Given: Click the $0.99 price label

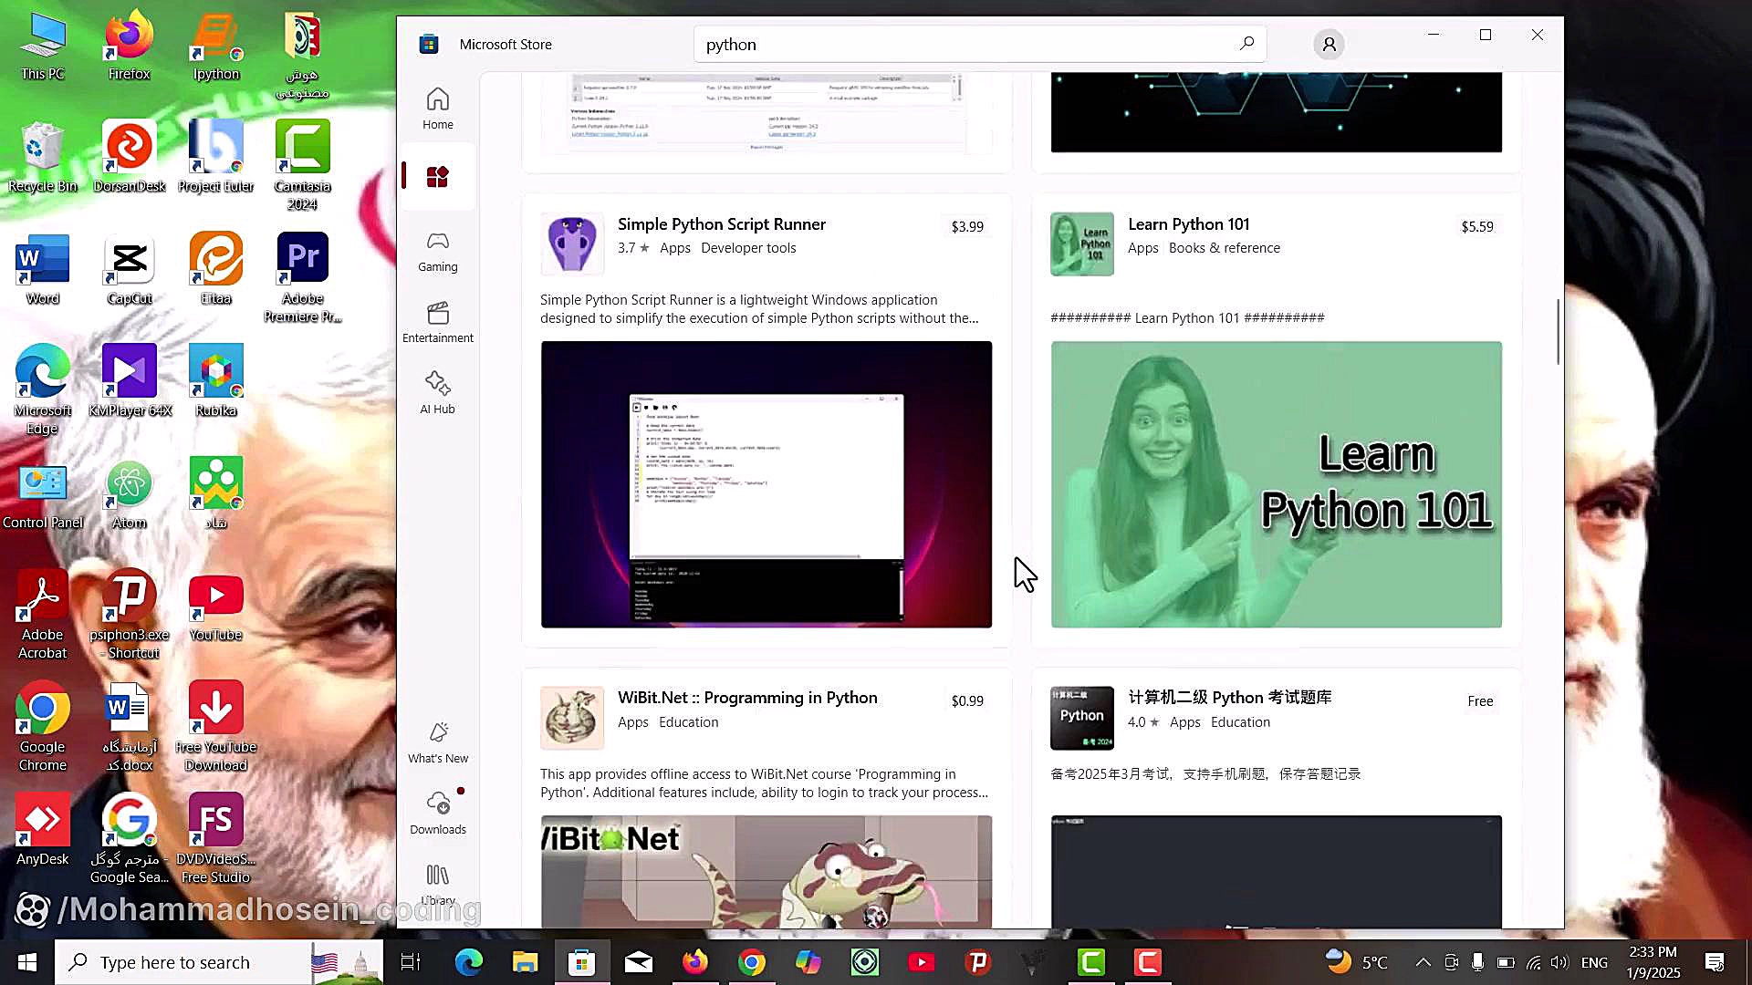Looking at the screenshot, I should pos(967,700).
